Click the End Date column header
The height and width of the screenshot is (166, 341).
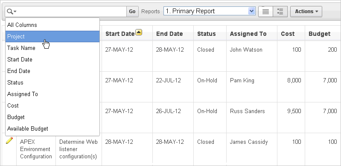[x=169, y=34]
